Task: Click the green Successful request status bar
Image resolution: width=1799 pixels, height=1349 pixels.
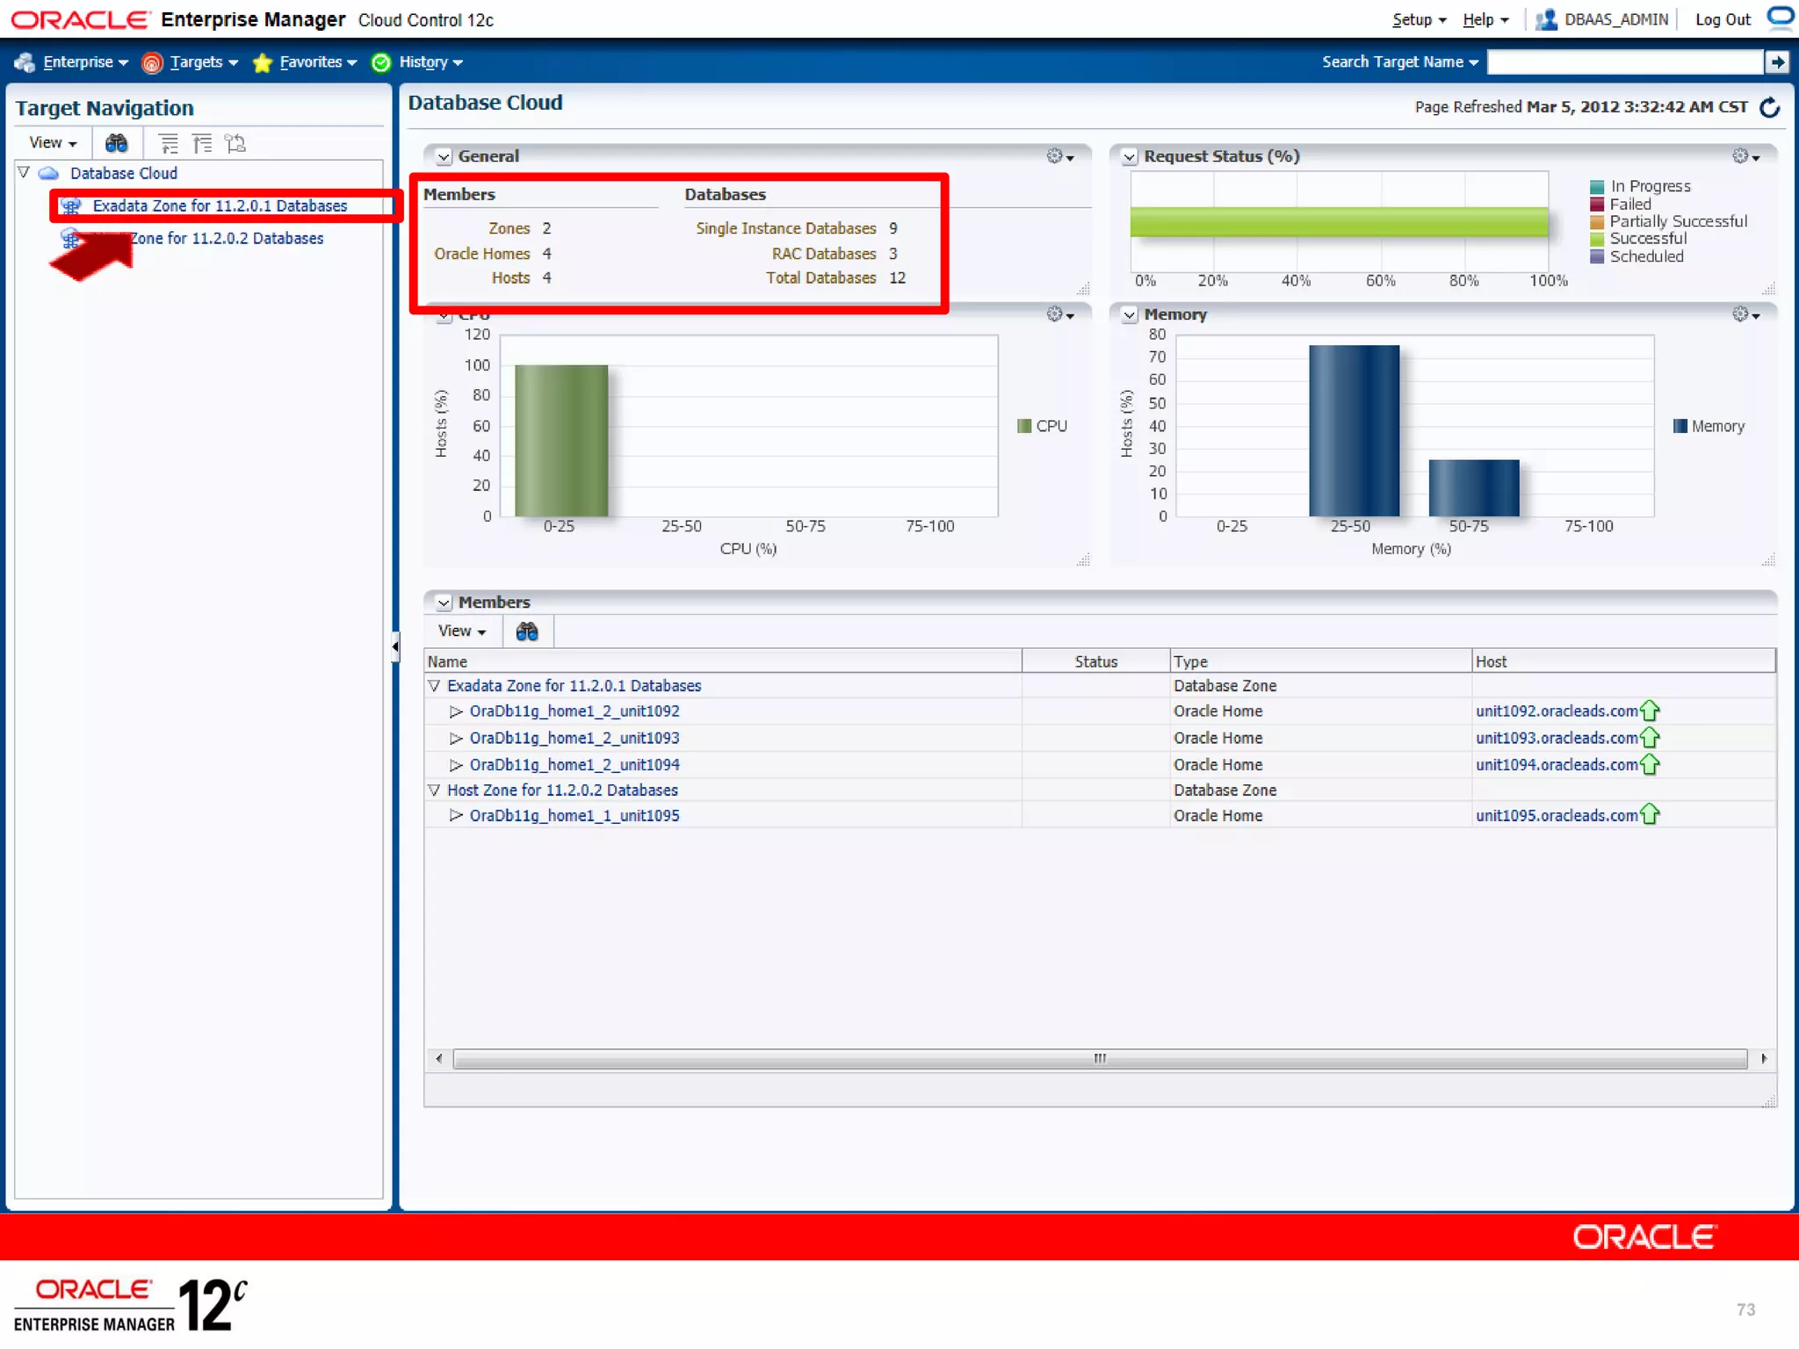Action: 1338,222
